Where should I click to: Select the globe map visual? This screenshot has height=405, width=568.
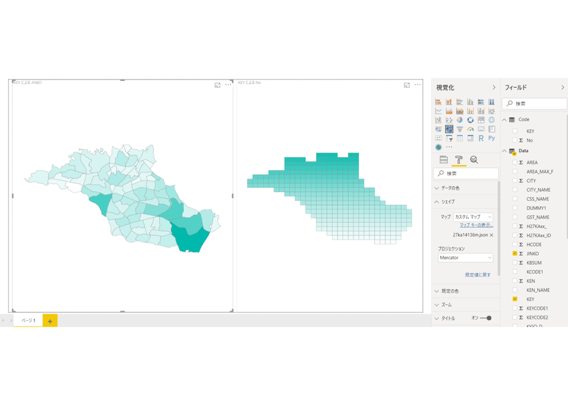pos(492,120)
